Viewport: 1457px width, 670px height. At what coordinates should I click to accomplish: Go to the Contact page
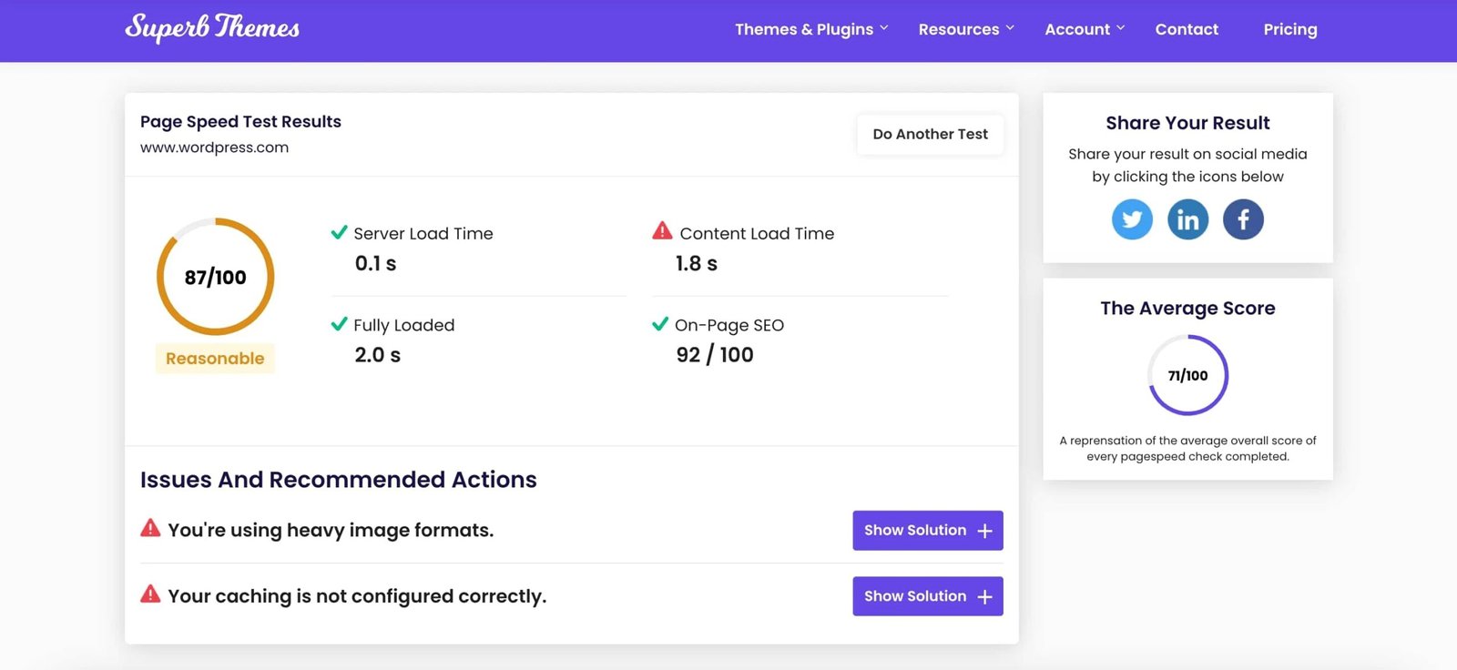click(x=1186, y=29)
